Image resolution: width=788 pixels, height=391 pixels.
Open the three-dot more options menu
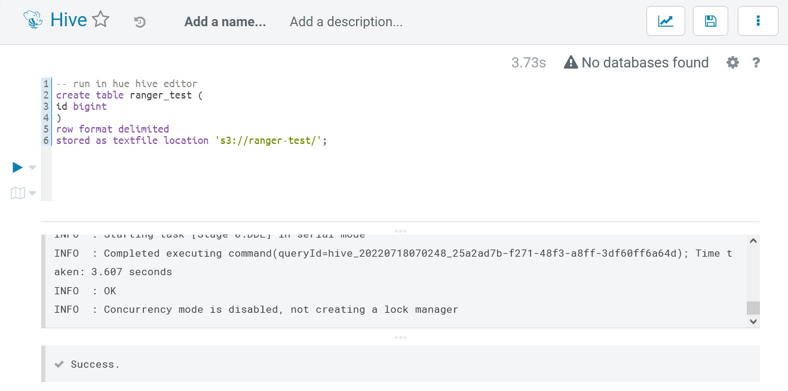coord(758,21)
